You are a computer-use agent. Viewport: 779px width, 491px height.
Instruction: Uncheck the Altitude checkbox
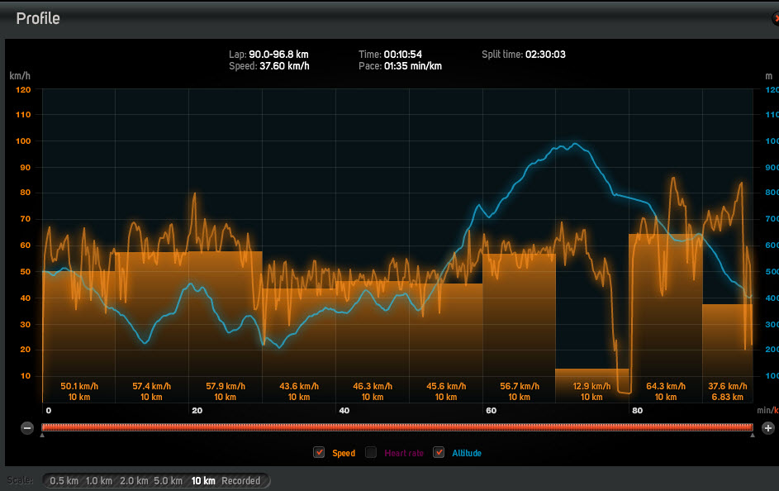click(x=439, y=452)
